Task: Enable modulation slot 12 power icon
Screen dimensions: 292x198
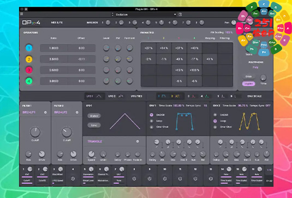Action: pyautogui.click(x=195, y=179)
